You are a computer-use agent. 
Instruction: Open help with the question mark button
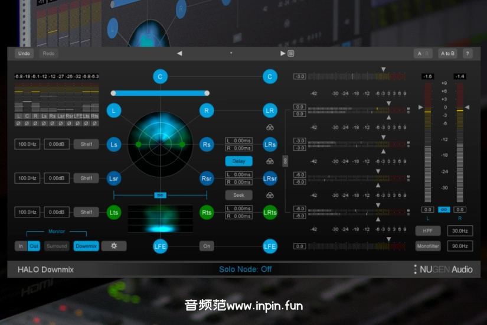click(x=468, y=54)
